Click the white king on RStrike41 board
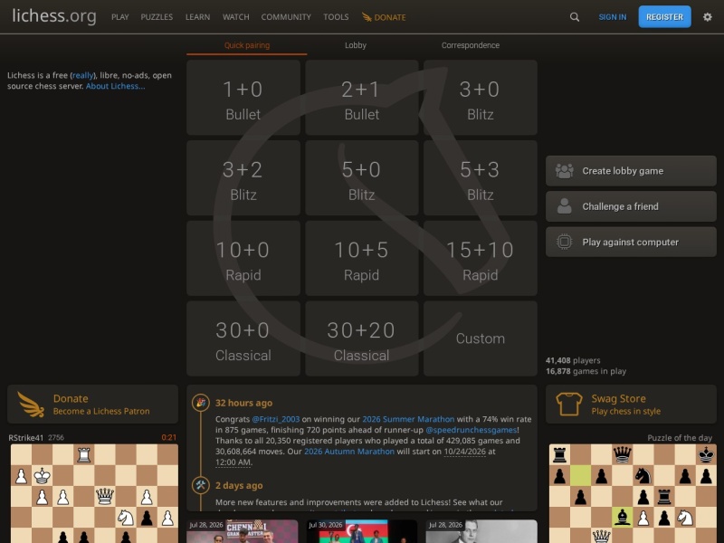This screenshot has width=724, height=543. (42, 476)
